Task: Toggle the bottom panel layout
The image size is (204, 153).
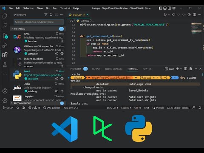Action: click(165, 8)
